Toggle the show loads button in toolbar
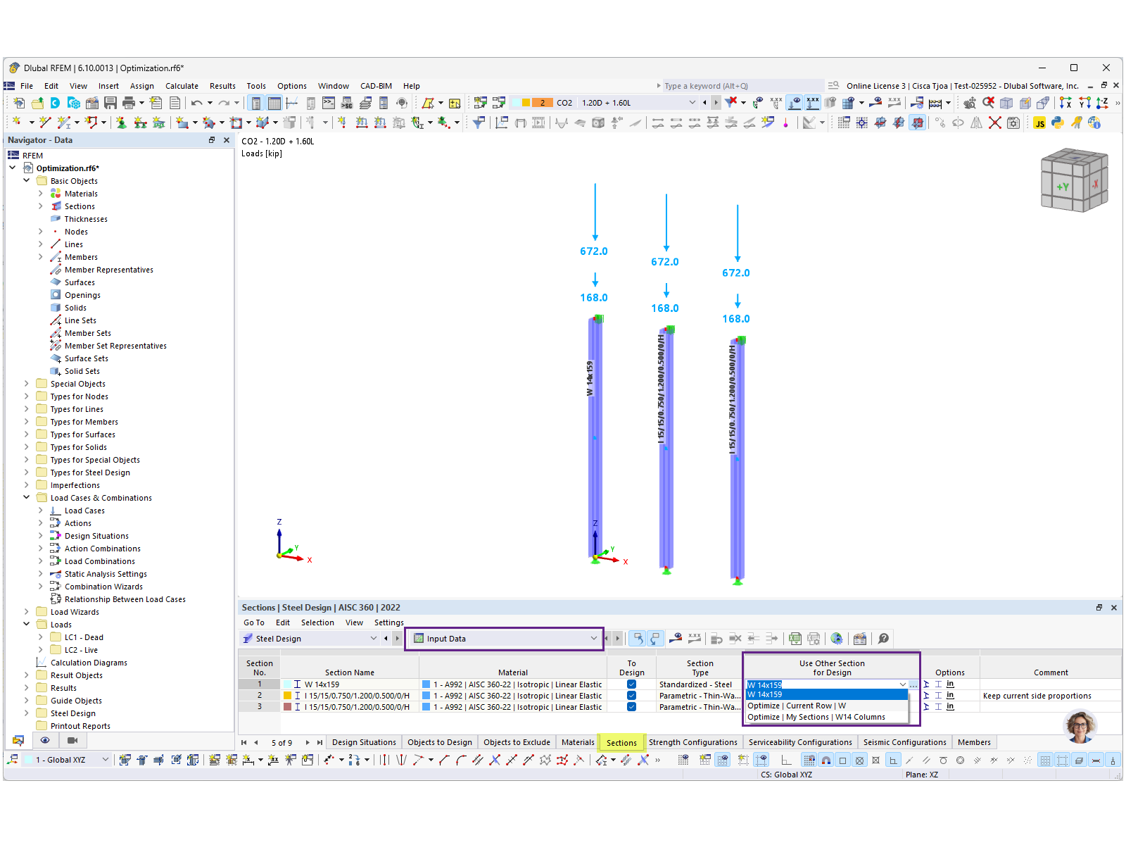Image resolution: width=1126 pixels, height=845 pixels. tap(795, 103)
